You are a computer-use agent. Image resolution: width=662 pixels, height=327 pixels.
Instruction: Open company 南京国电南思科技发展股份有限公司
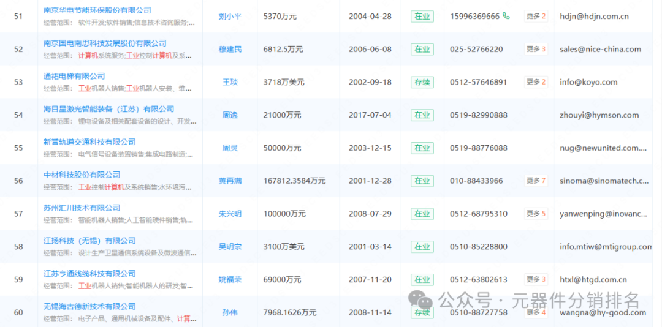click(105, 43)
